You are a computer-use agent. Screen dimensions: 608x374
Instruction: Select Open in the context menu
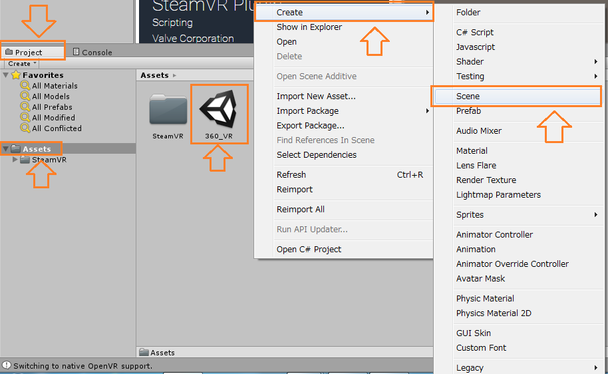pos(344,42)
